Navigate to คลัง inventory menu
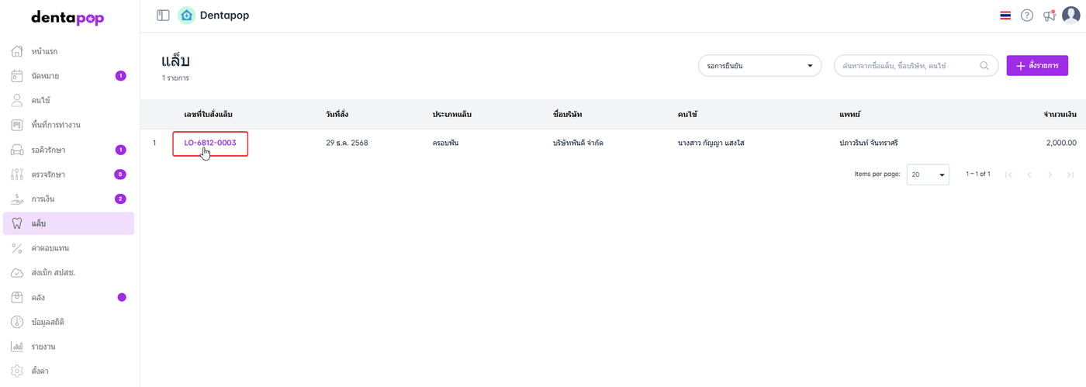The height and width of the screenshot is (387, 1086). tap(38, 297)
